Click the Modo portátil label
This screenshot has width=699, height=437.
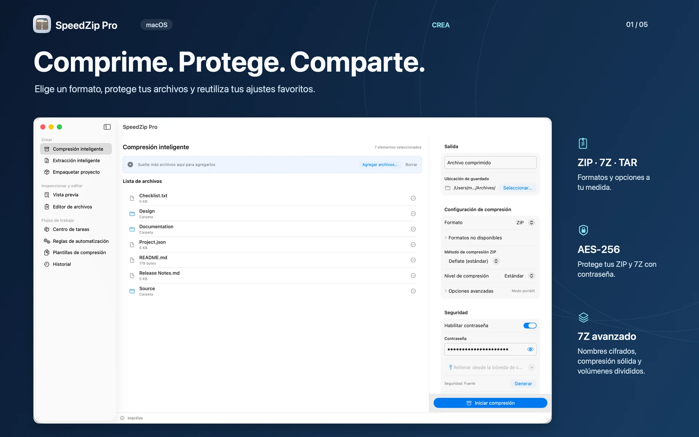pos(523,291)
